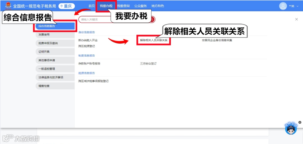Open the police mascot assistant chat
The width and height of the screenshot is (303, 144).
tap(291, 129)
